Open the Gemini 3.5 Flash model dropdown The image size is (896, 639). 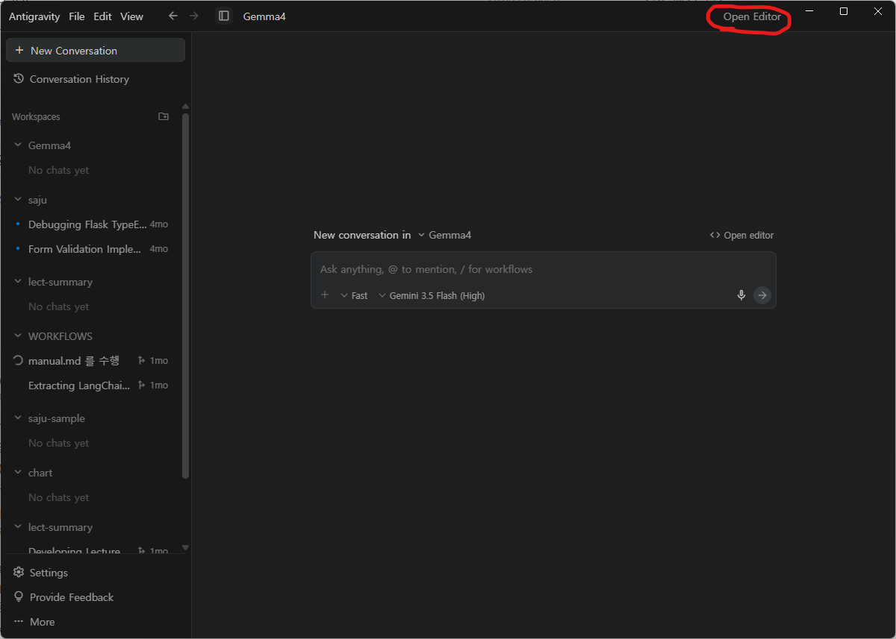click(x=432, y=295)
